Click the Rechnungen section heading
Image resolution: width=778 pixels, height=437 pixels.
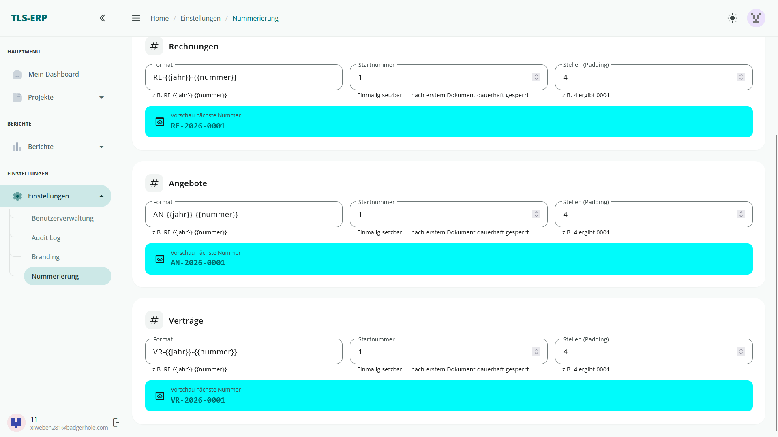[193, 47]
